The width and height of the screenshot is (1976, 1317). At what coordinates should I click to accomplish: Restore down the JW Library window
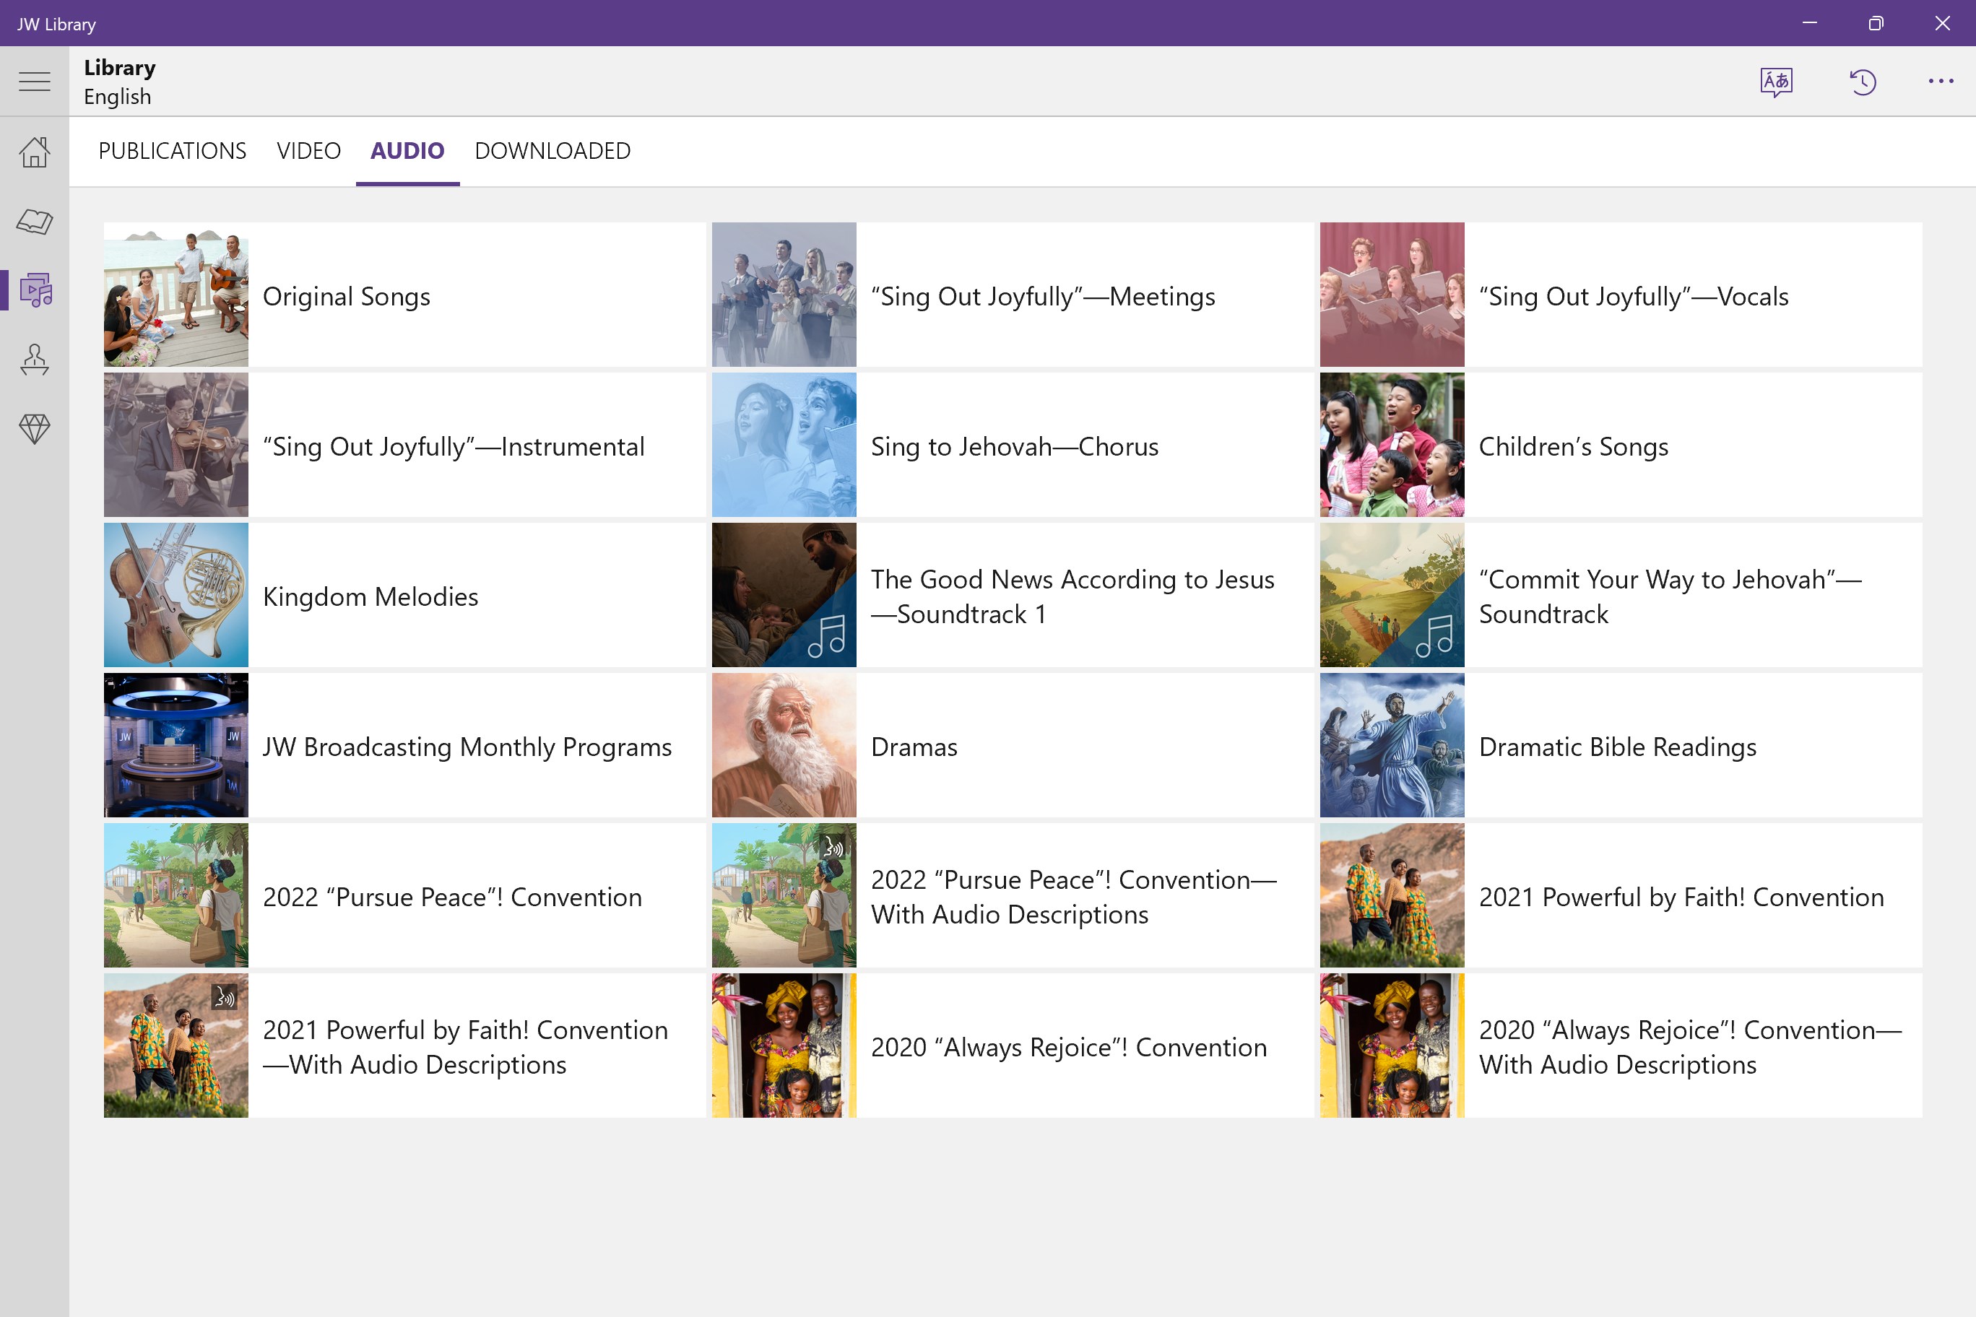coord(1876,22)
